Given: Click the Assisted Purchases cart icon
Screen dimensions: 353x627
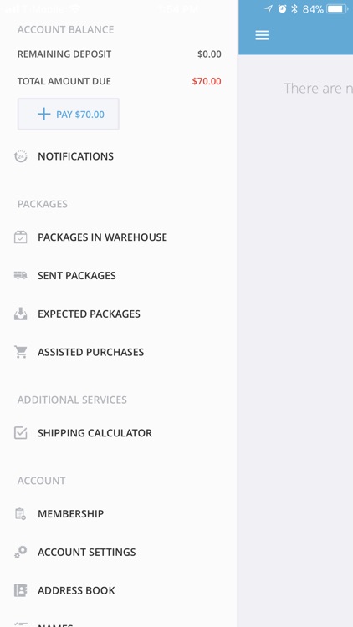Looking at the screenshot, I should [20, 352].
